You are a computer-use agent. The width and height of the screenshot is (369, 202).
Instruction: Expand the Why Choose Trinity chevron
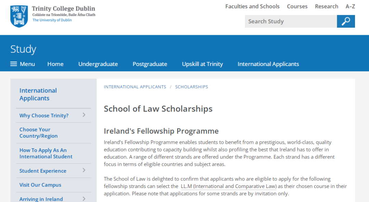(x=84, y=115)
